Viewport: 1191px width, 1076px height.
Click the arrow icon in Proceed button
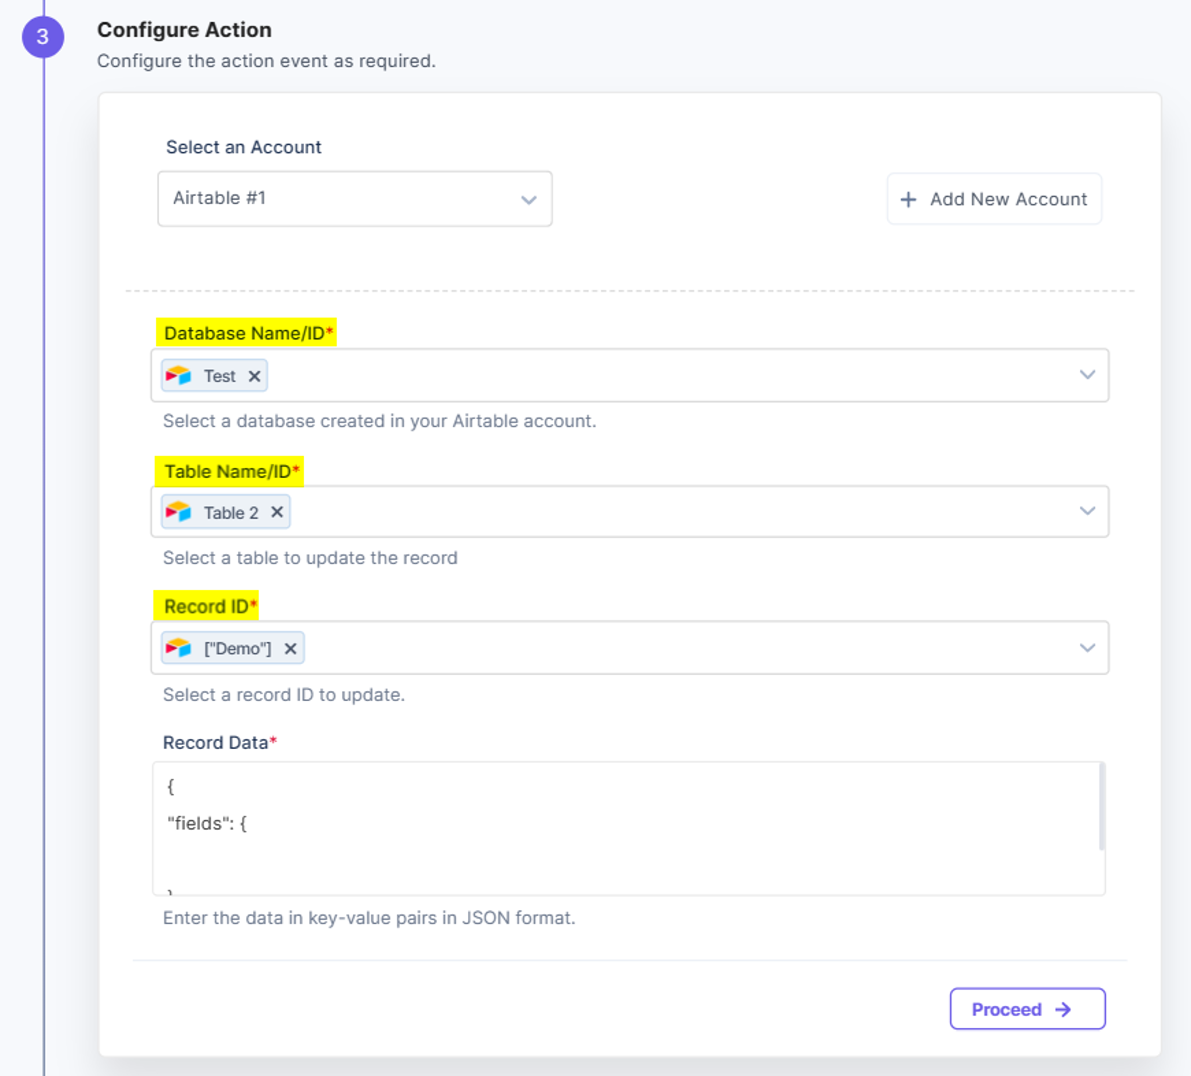coord(1063,1009)
